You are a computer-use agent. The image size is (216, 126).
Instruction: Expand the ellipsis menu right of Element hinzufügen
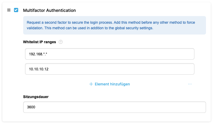[x=190, y=84]
